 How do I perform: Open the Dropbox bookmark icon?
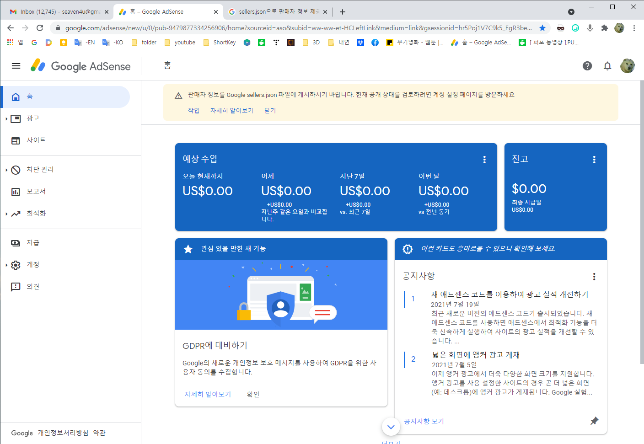(x=360, y=43)
